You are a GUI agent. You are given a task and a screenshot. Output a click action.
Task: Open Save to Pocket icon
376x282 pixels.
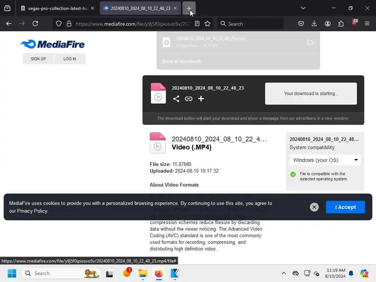coord(301,23)
